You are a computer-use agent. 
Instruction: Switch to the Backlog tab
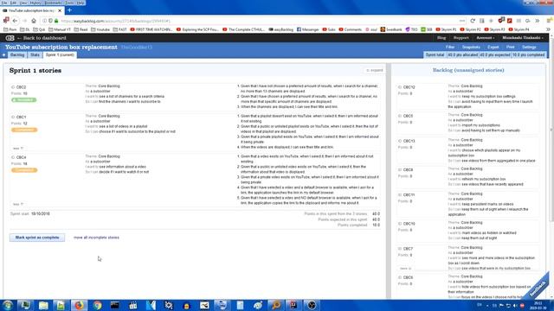(x=17, y=55)
